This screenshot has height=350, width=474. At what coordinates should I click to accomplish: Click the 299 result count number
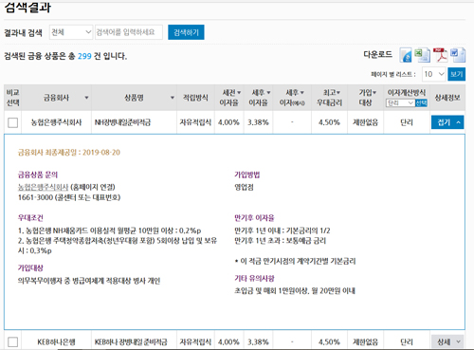click(x=84, y=56)
